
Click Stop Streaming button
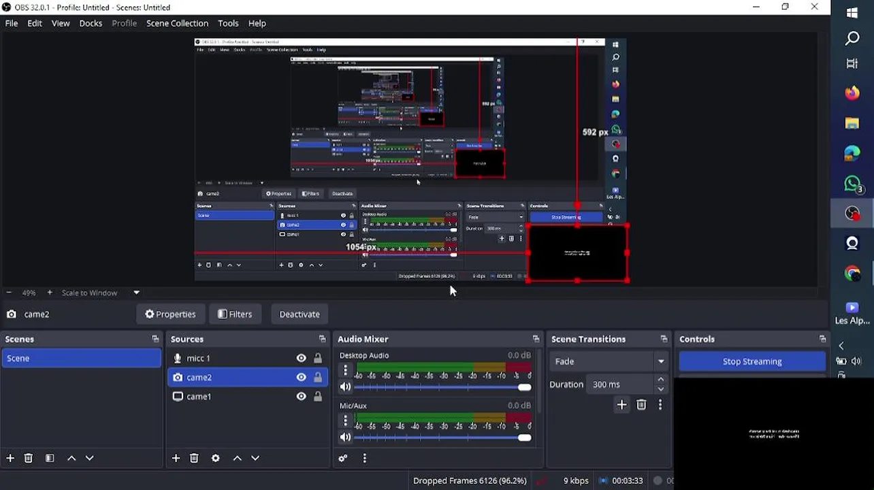(752, 361)
